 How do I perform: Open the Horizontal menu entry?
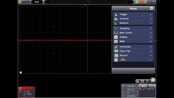point(133,47)
